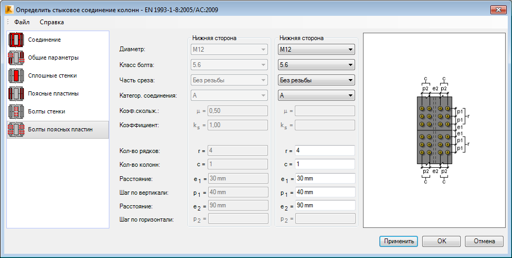This screenshot has width=512, height=258.
Task: Click the Соединение section icon
Action: [x=17, y=40]
